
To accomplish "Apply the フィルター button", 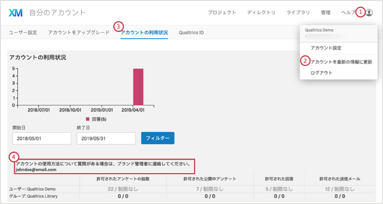I will coord(158,138).
